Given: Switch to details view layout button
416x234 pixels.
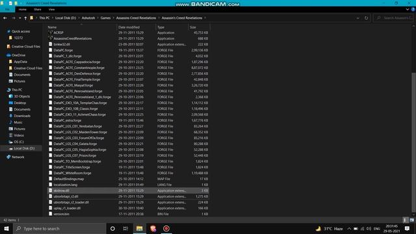Looking at the screenshot, I should click(x=405, y=220).
